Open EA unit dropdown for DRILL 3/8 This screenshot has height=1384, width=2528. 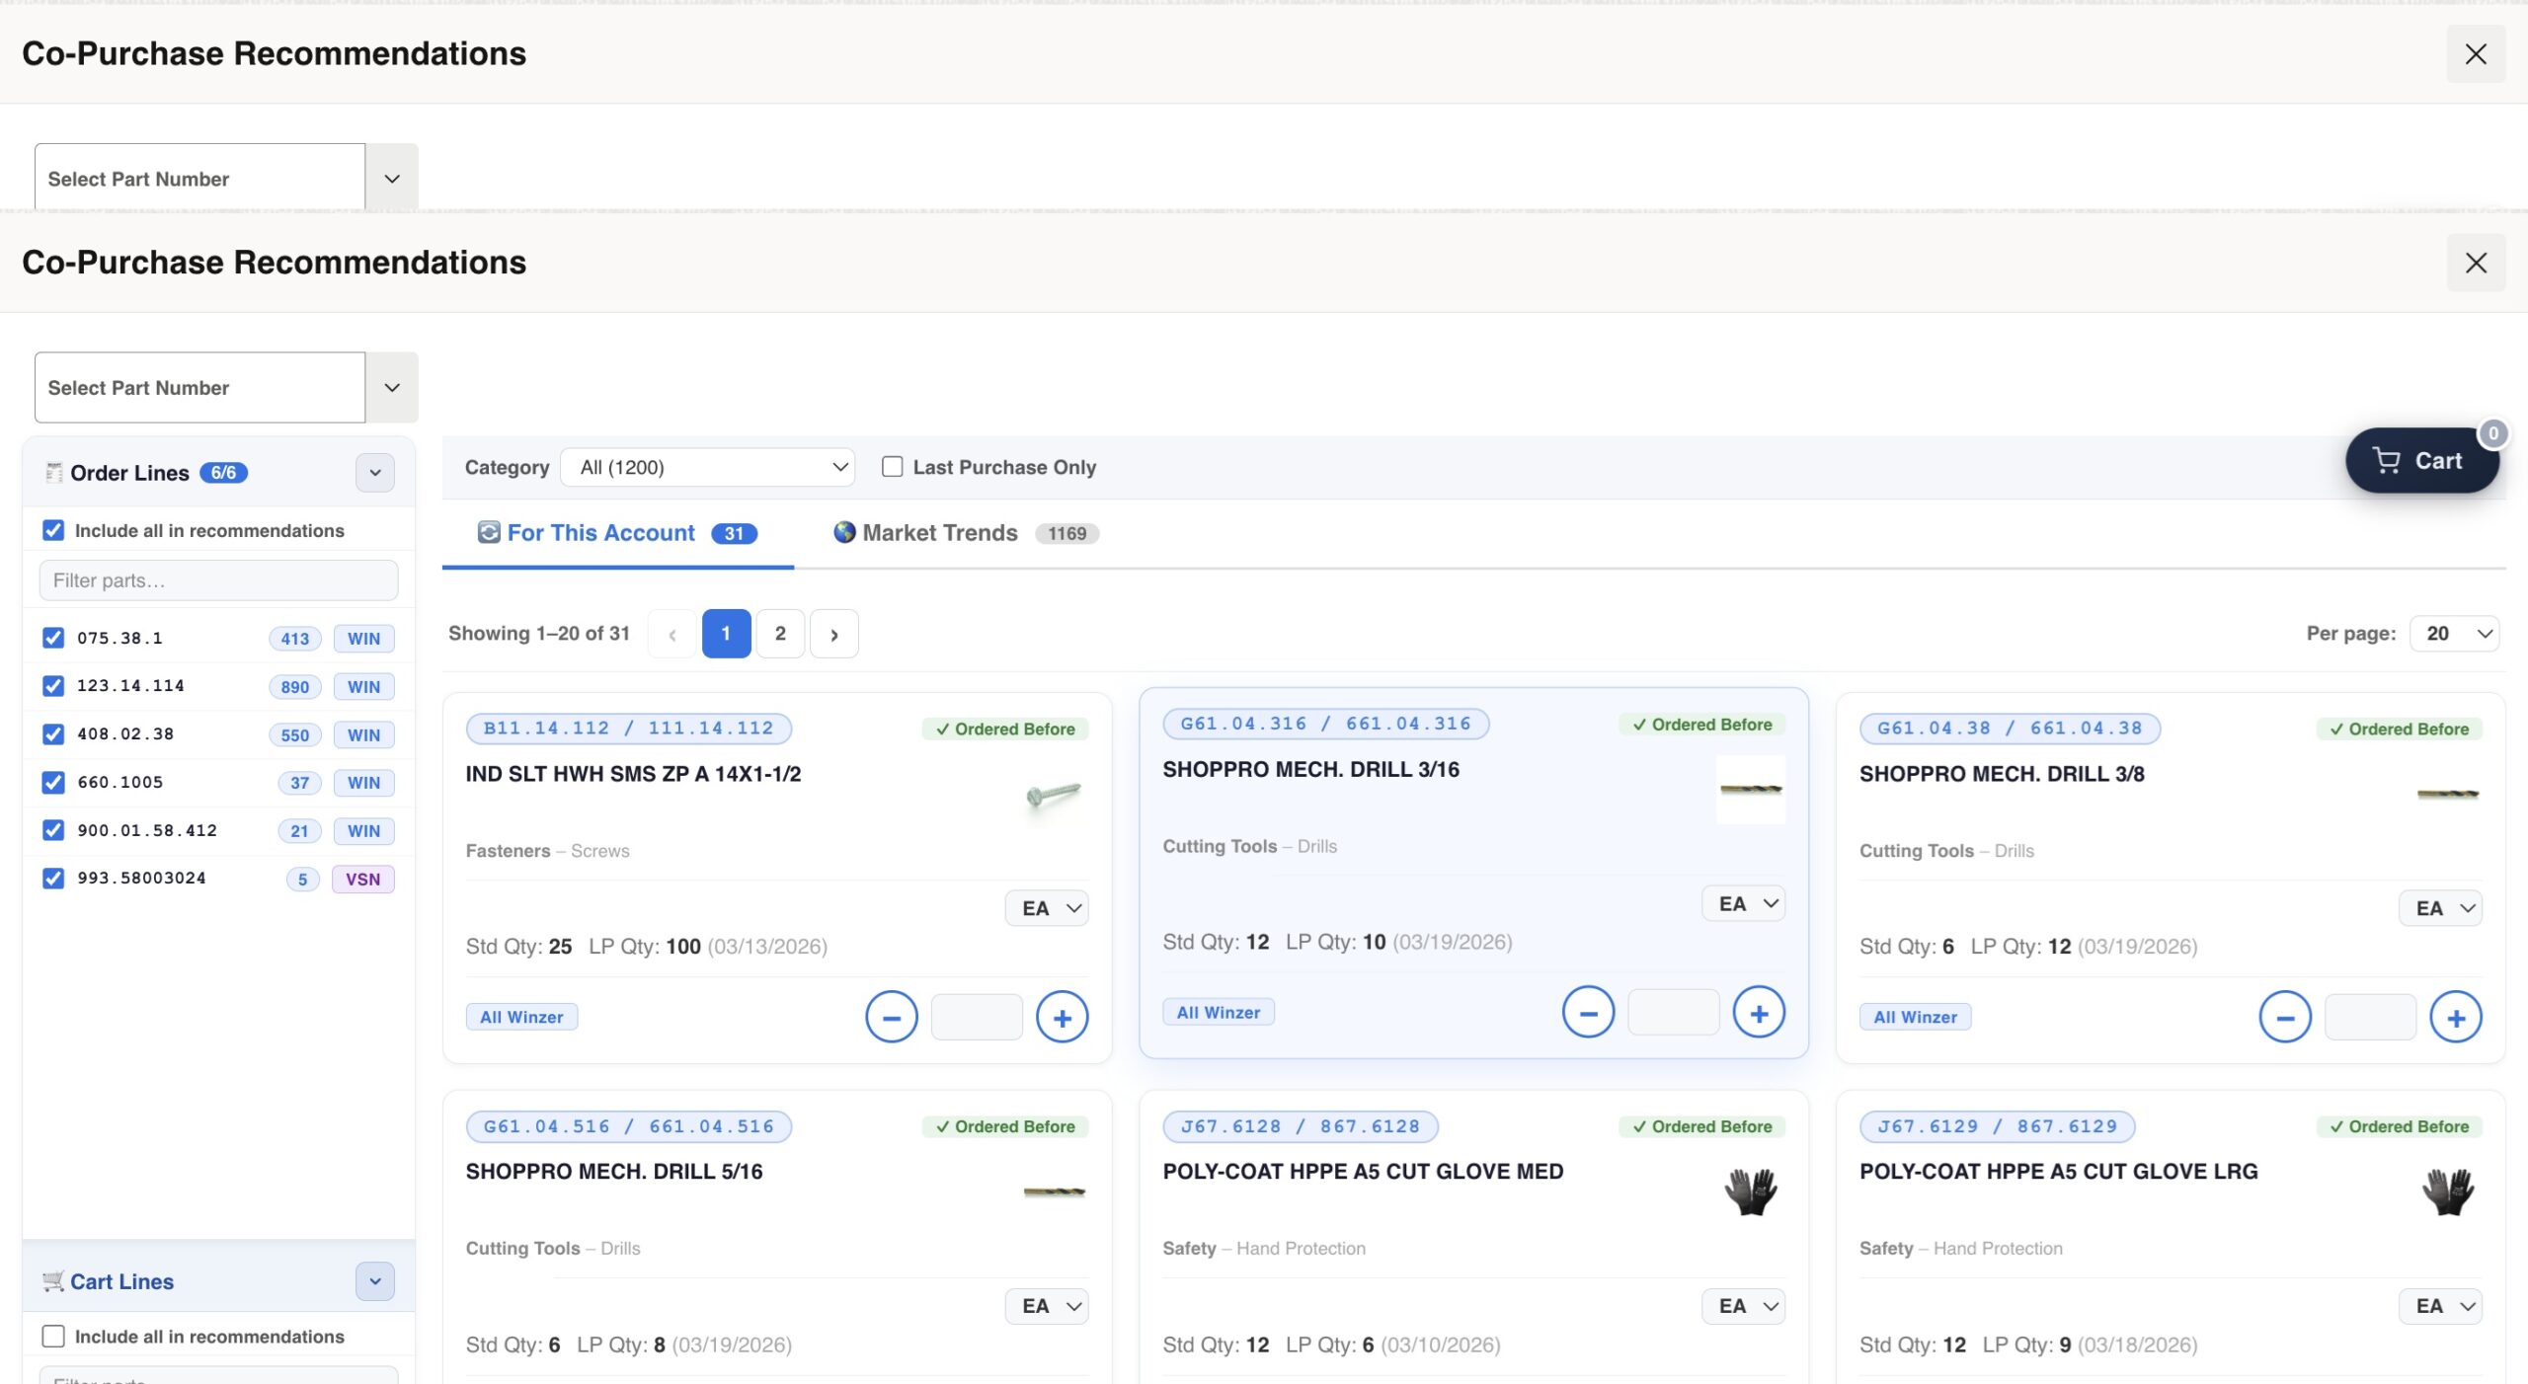tap(2440, 908)
